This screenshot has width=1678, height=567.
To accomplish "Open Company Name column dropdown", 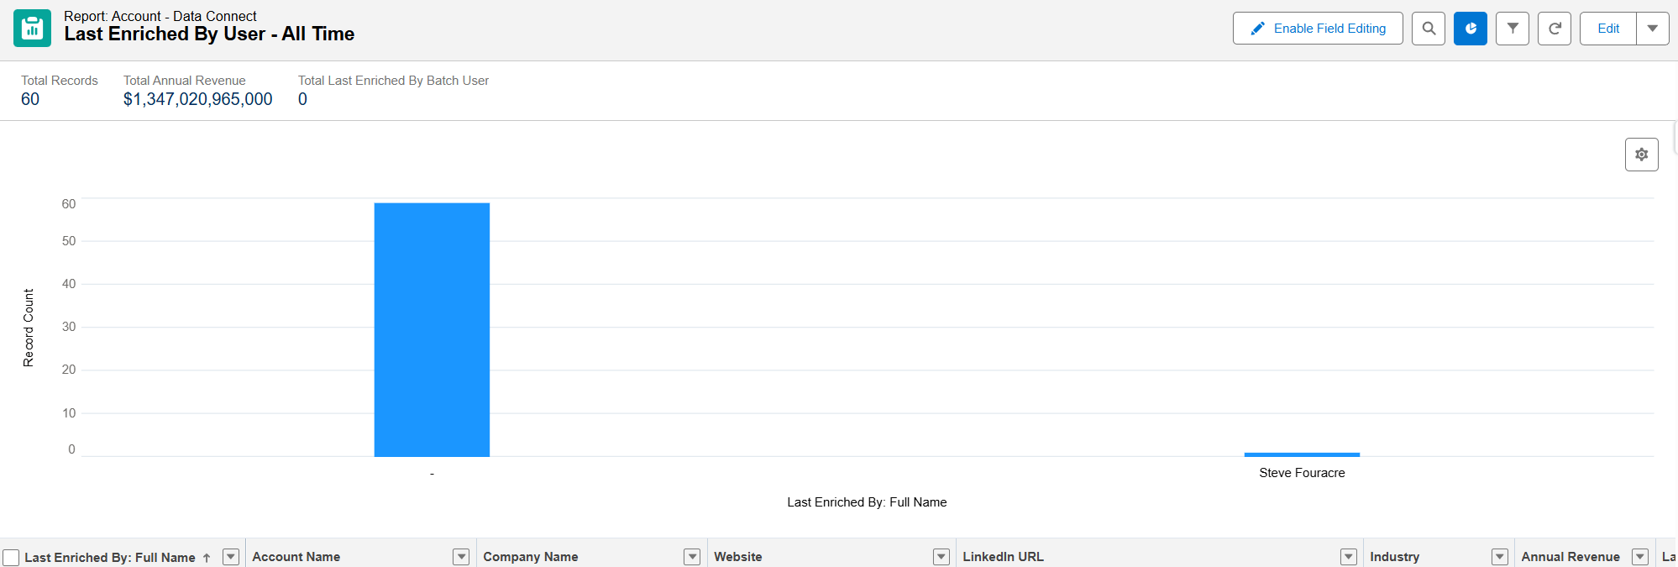I will pyautogui.click(x=692, y=557).
